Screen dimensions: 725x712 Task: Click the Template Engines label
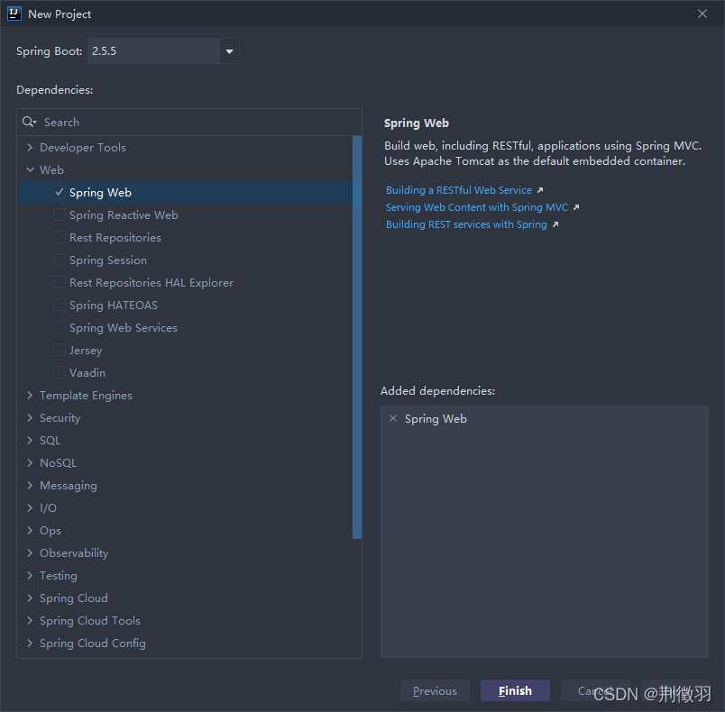86,395
